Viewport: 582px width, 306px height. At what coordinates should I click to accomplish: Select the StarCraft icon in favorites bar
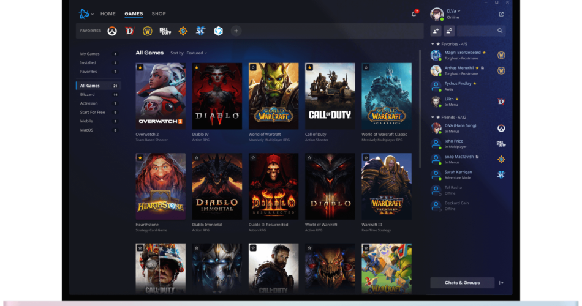pyautogui.click(x=200, y=31)
